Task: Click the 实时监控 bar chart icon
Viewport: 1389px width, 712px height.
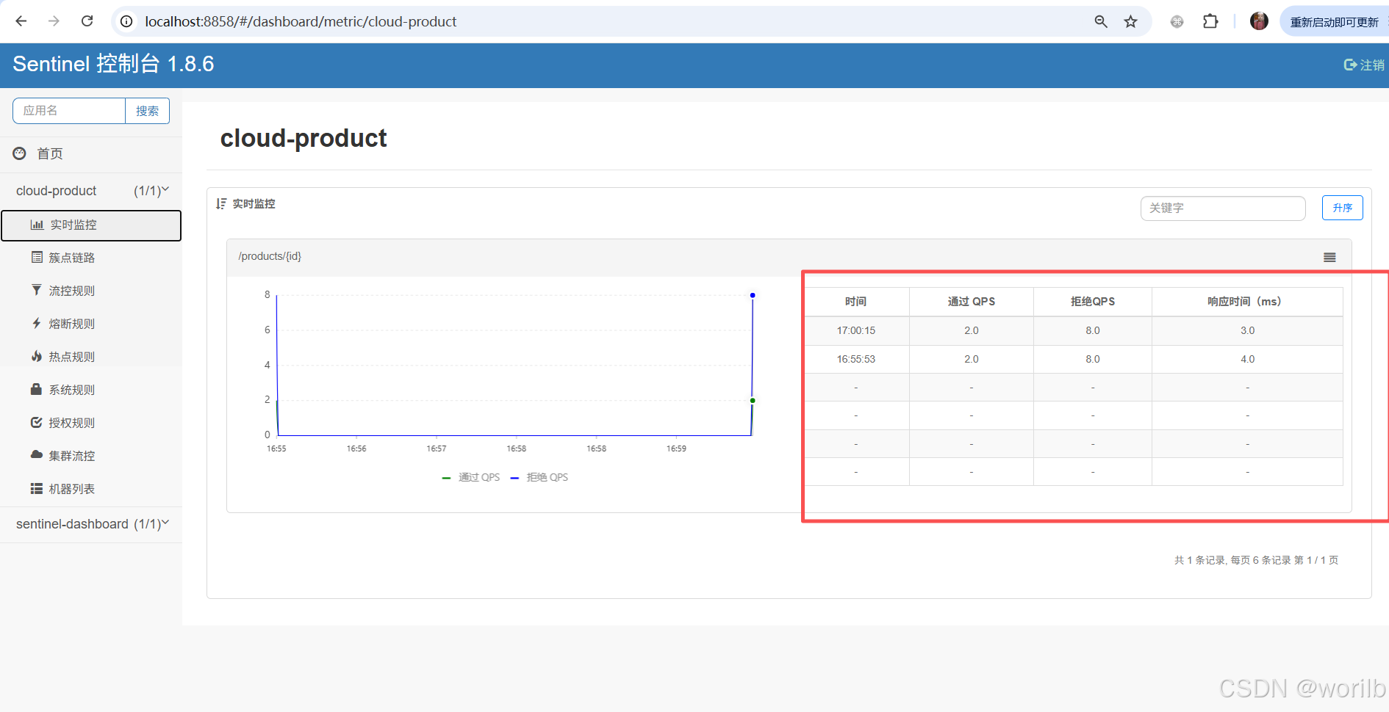Action: (x=37, y=225)
